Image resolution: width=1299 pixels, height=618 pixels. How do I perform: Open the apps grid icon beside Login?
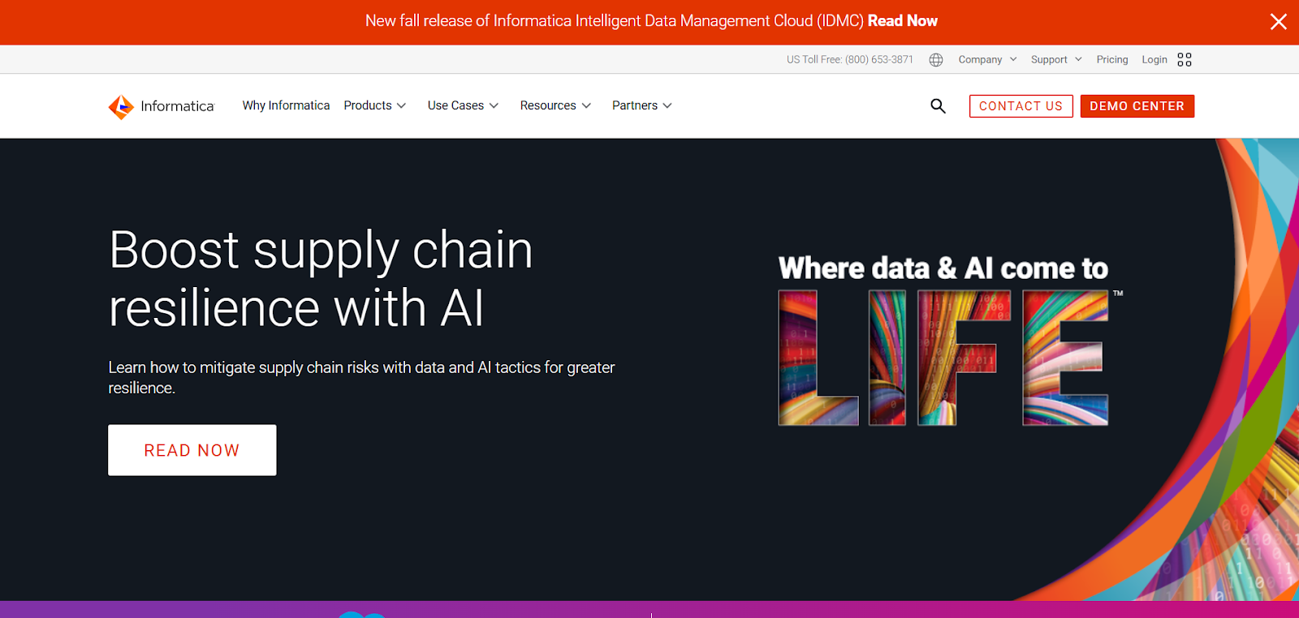pyautogui.click(x=1184, y=59)
